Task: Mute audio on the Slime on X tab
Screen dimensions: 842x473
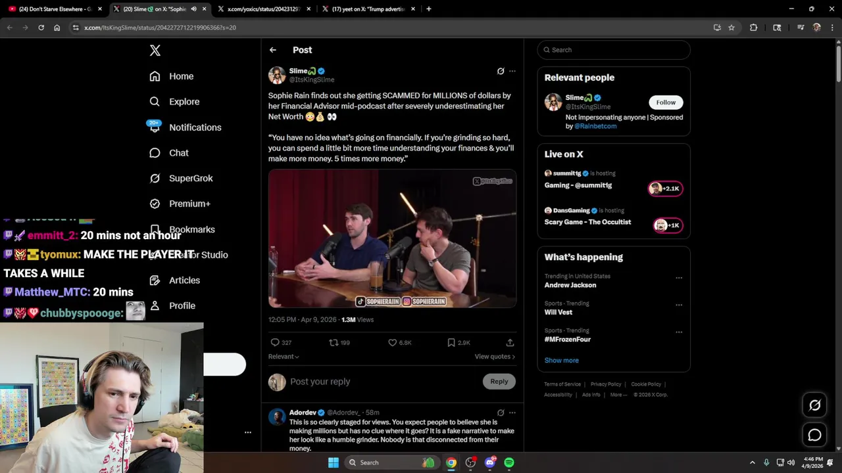Action: [x=193, y=9]
